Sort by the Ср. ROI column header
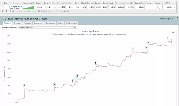Image resolution: width=179 pixels, height=106 pixels. click(x=129, y=3)
